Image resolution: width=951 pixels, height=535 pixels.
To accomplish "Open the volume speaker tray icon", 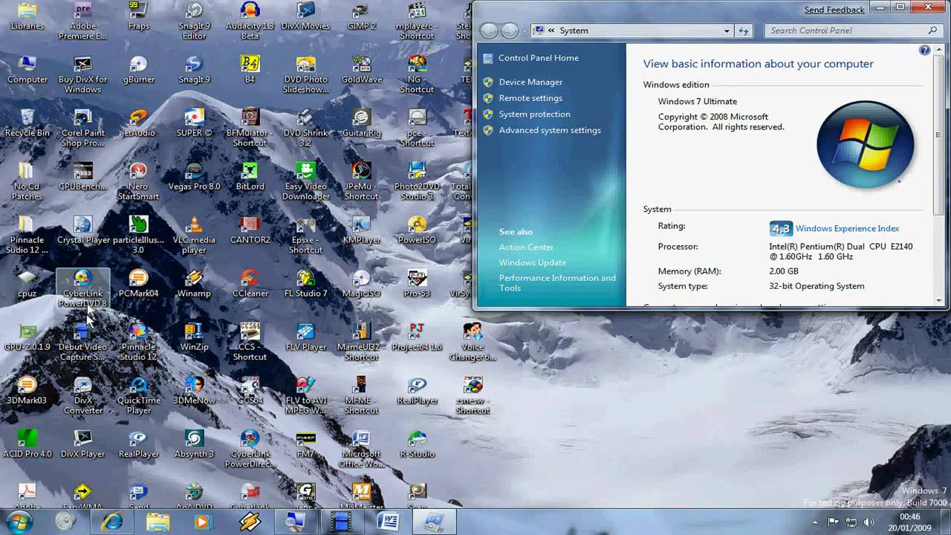I will [x=869, y=523].
